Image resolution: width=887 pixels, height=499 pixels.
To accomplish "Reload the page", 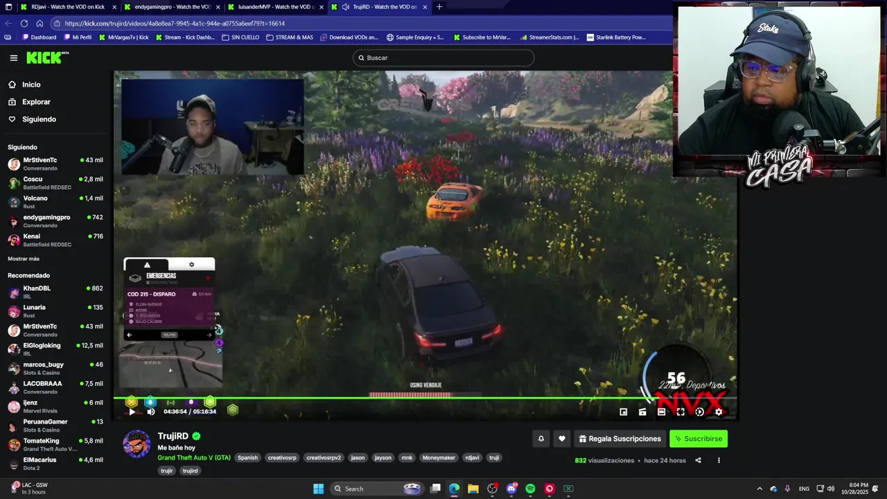I will point(24,23).
